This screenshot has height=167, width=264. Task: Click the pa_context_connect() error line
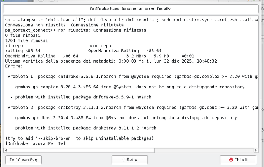(x=77, y=30)
